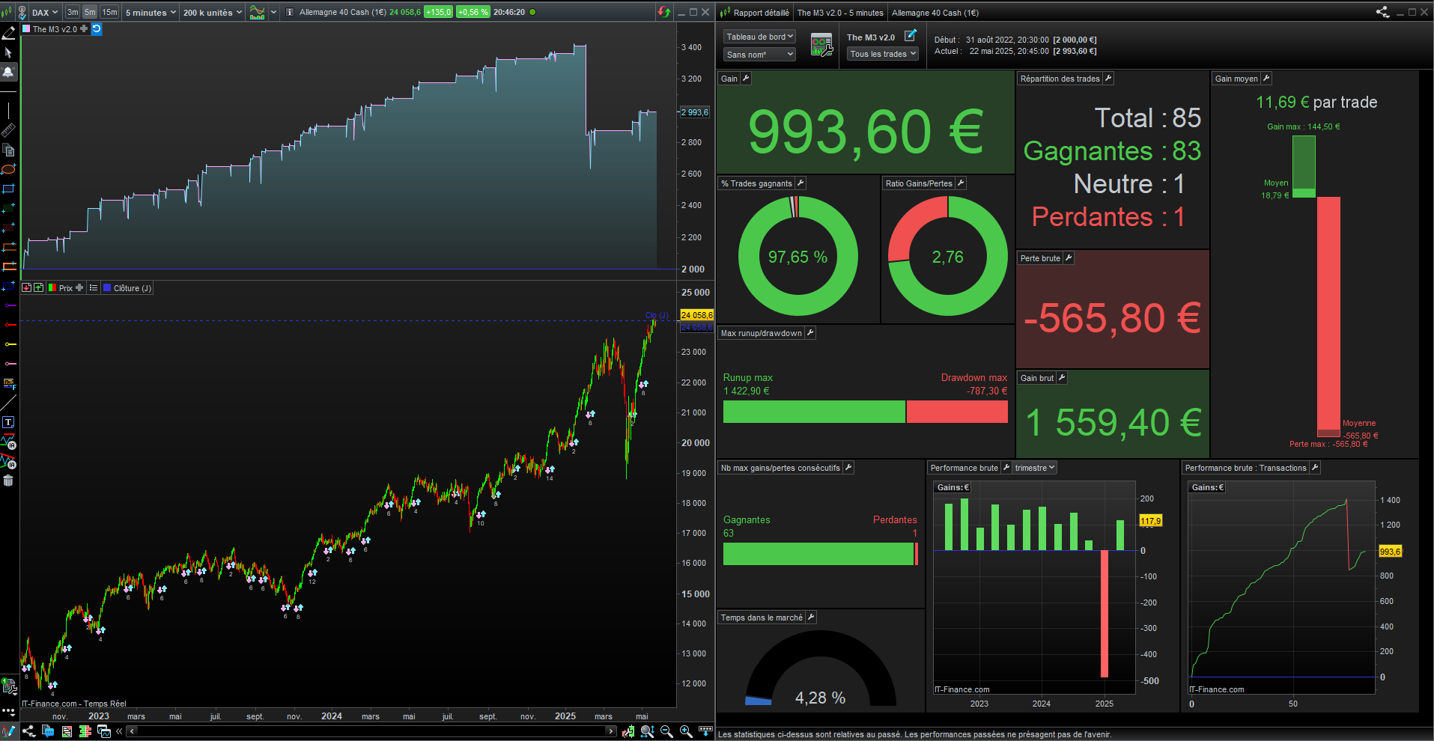The width and height of the screenshot is (1434, 741).
Task: Select the pencil drawing tool
Action: (x=8, y=33)
